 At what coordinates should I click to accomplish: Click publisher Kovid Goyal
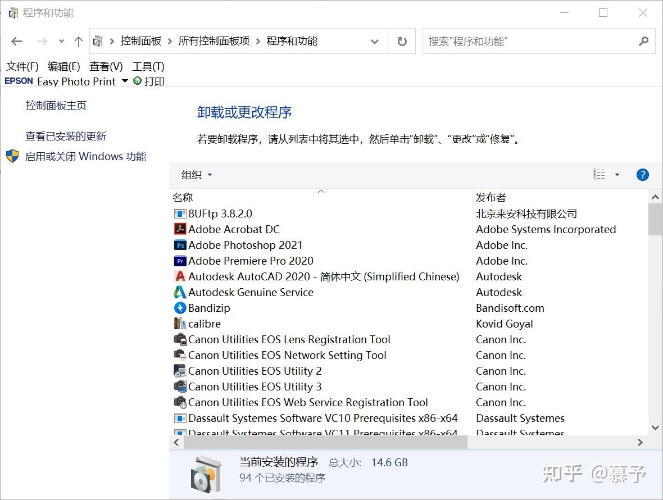[504, 324]
